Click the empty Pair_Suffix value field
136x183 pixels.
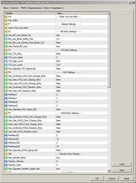pos(82,20)
